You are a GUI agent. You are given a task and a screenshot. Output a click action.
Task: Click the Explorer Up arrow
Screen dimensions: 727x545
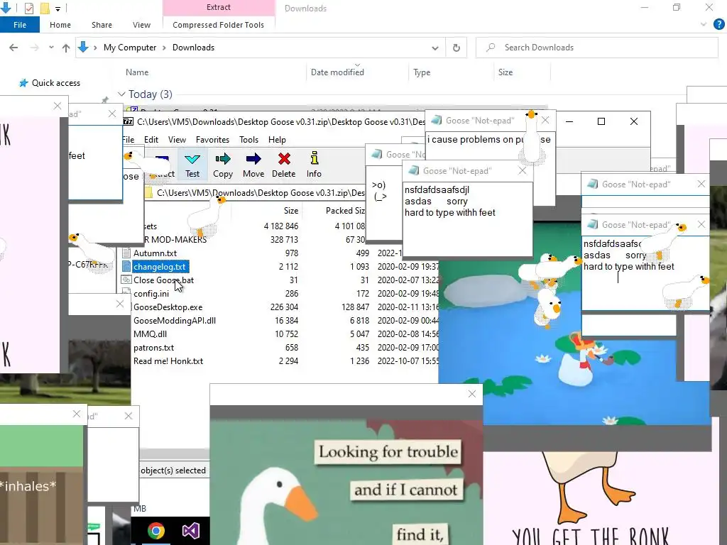point(66,48)
